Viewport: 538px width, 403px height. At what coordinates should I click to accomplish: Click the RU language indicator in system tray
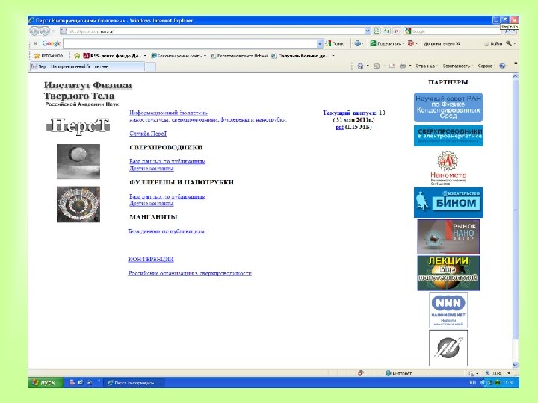click(472, 382)
